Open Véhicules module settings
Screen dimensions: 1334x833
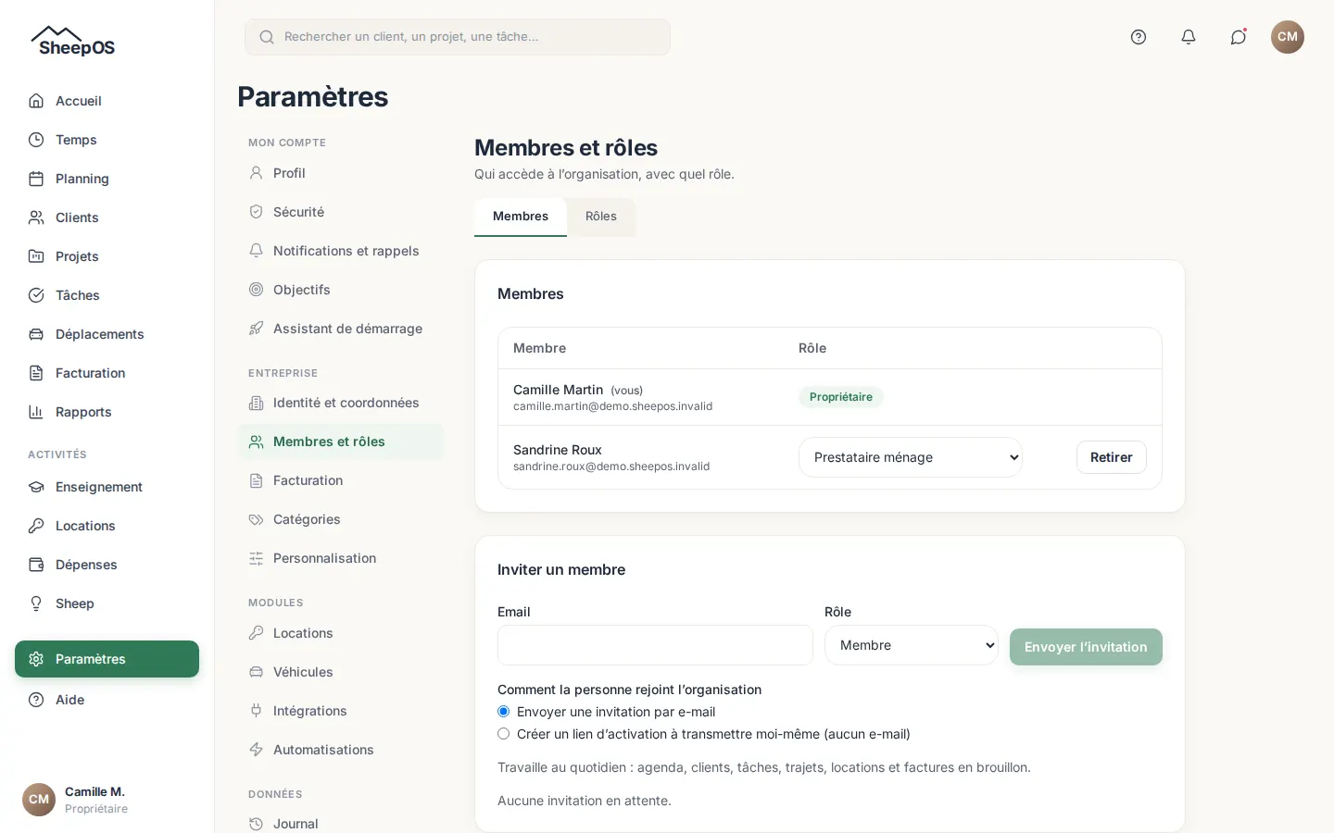coord(341,672)
